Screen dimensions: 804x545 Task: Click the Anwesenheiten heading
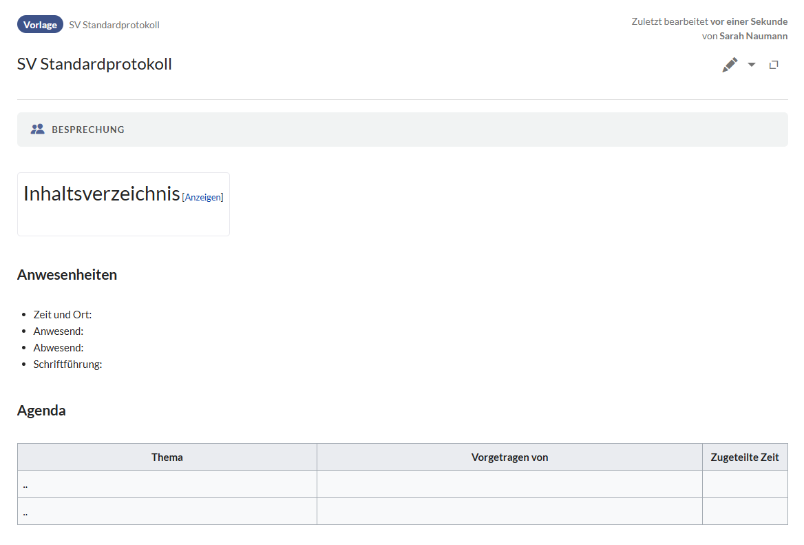(x=67, y=275)
